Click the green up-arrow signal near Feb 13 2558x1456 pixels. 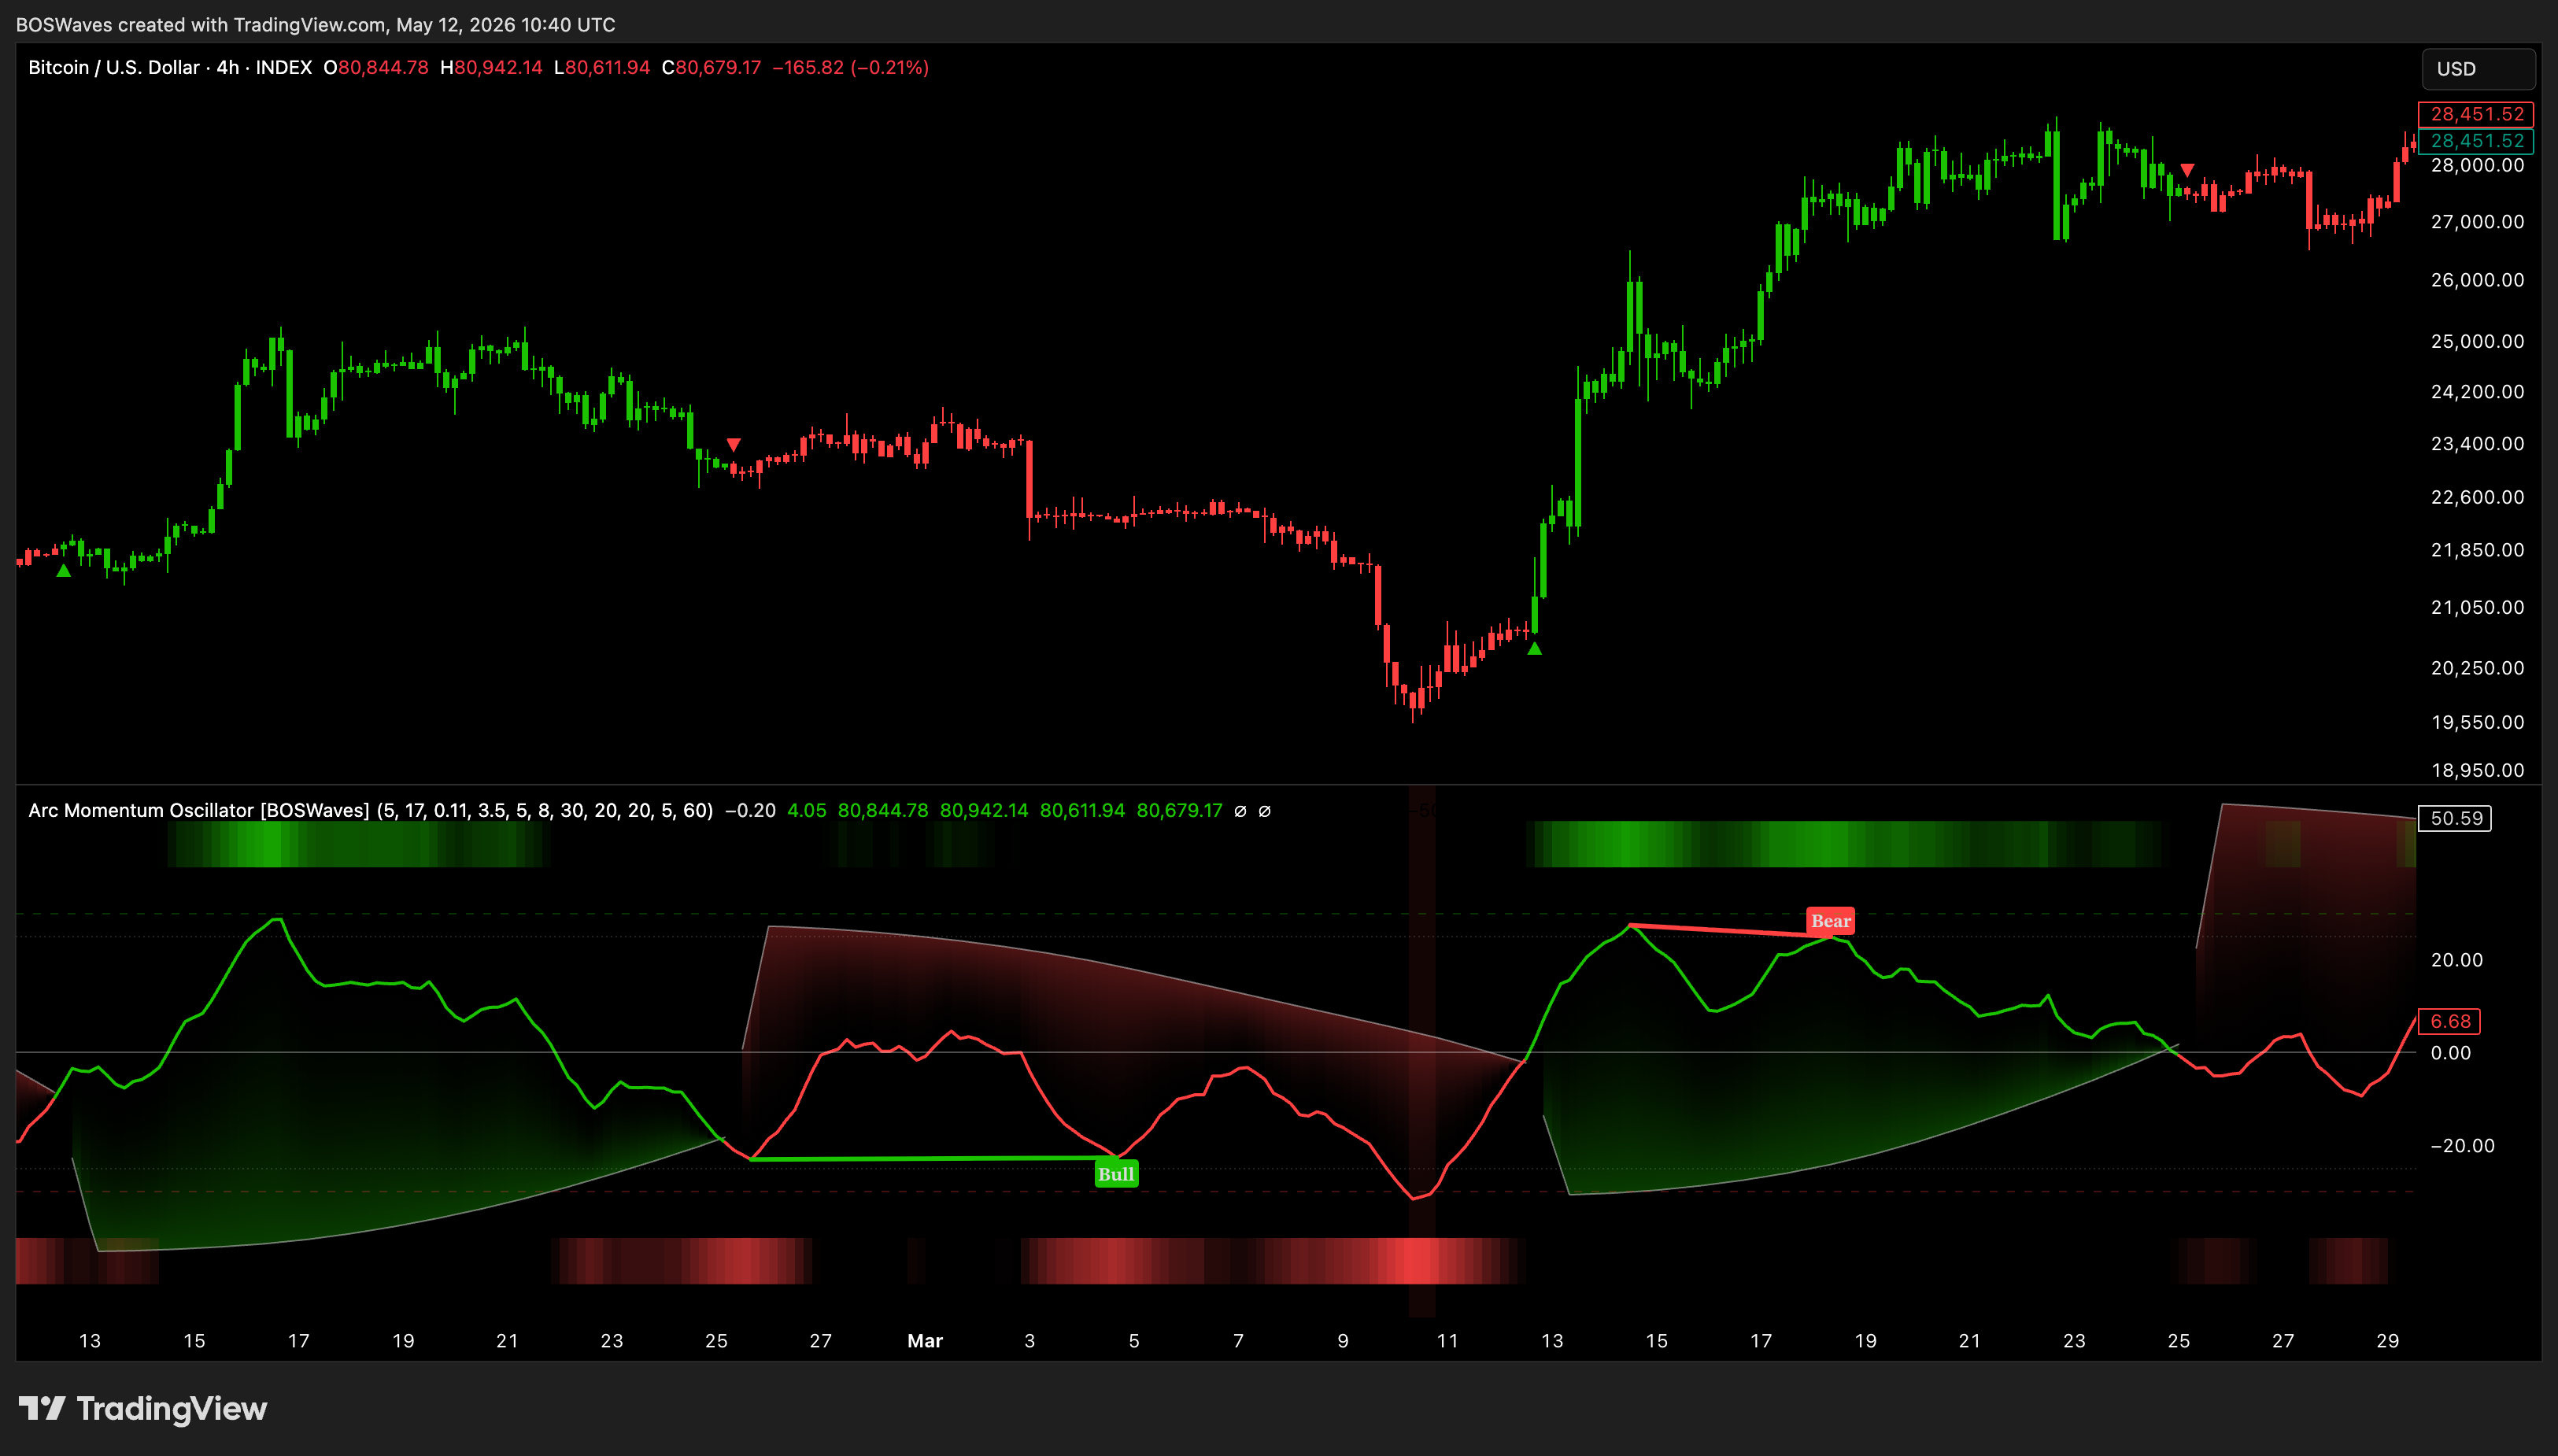tap(64, 571)
